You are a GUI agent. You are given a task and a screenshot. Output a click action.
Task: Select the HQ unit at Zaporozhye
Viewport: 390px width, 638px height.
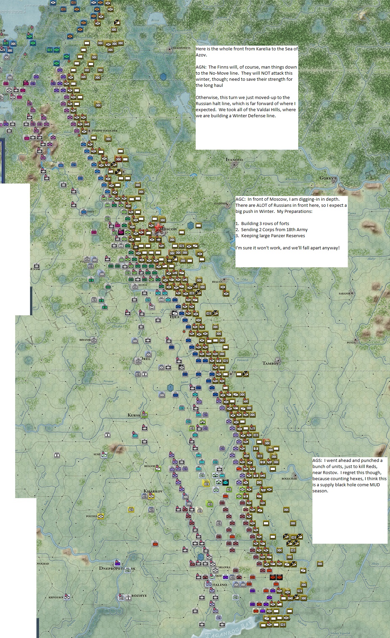[121, 597]
